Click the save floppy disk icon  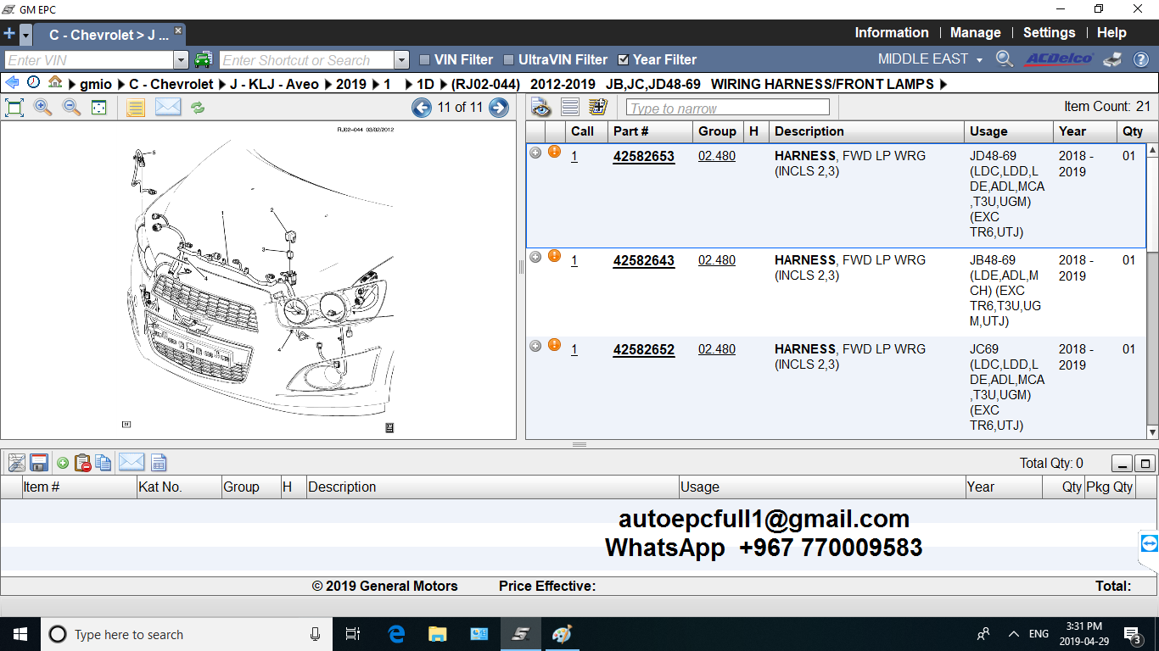pos(38,463)
